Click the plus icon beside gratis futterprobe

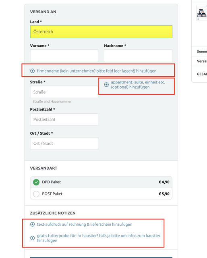point(32,238)
